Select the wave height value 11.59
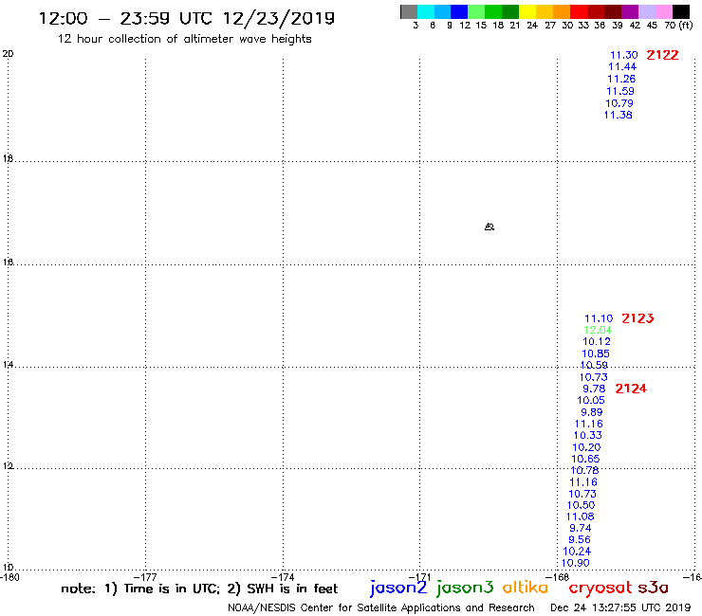This screenshot has width=702, height=616. coord(620,91)
